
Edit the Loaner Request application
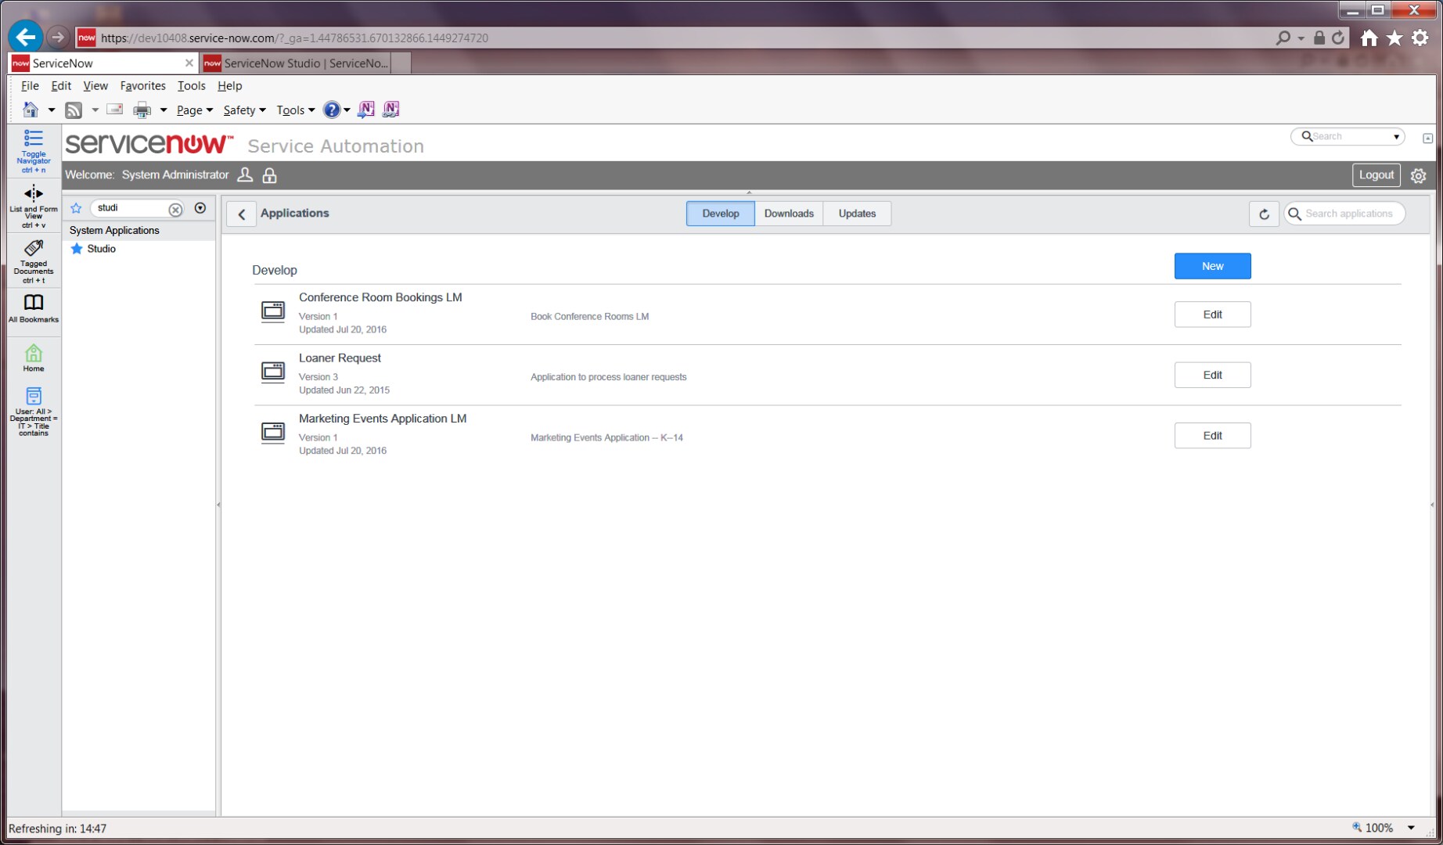coord(1212,375)
